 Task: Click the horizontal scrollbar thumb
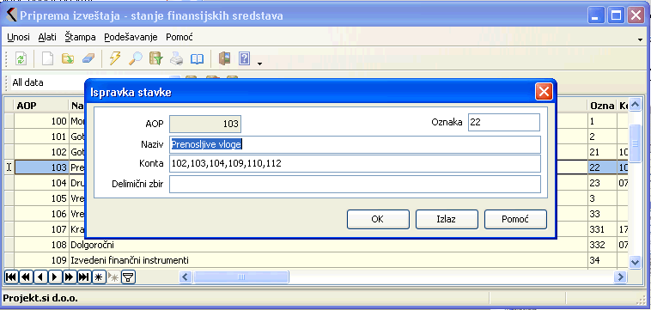pyautogui.click(x=241, y=277)
